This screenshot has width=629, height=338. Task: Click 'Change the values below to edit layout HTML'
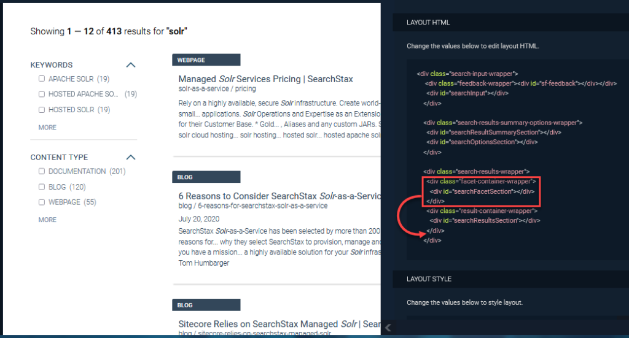(x=472, y=46)
